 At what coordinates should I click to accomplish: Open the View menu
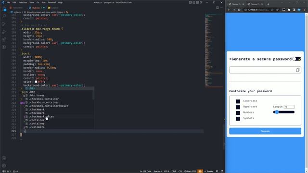tap(32, 2)
